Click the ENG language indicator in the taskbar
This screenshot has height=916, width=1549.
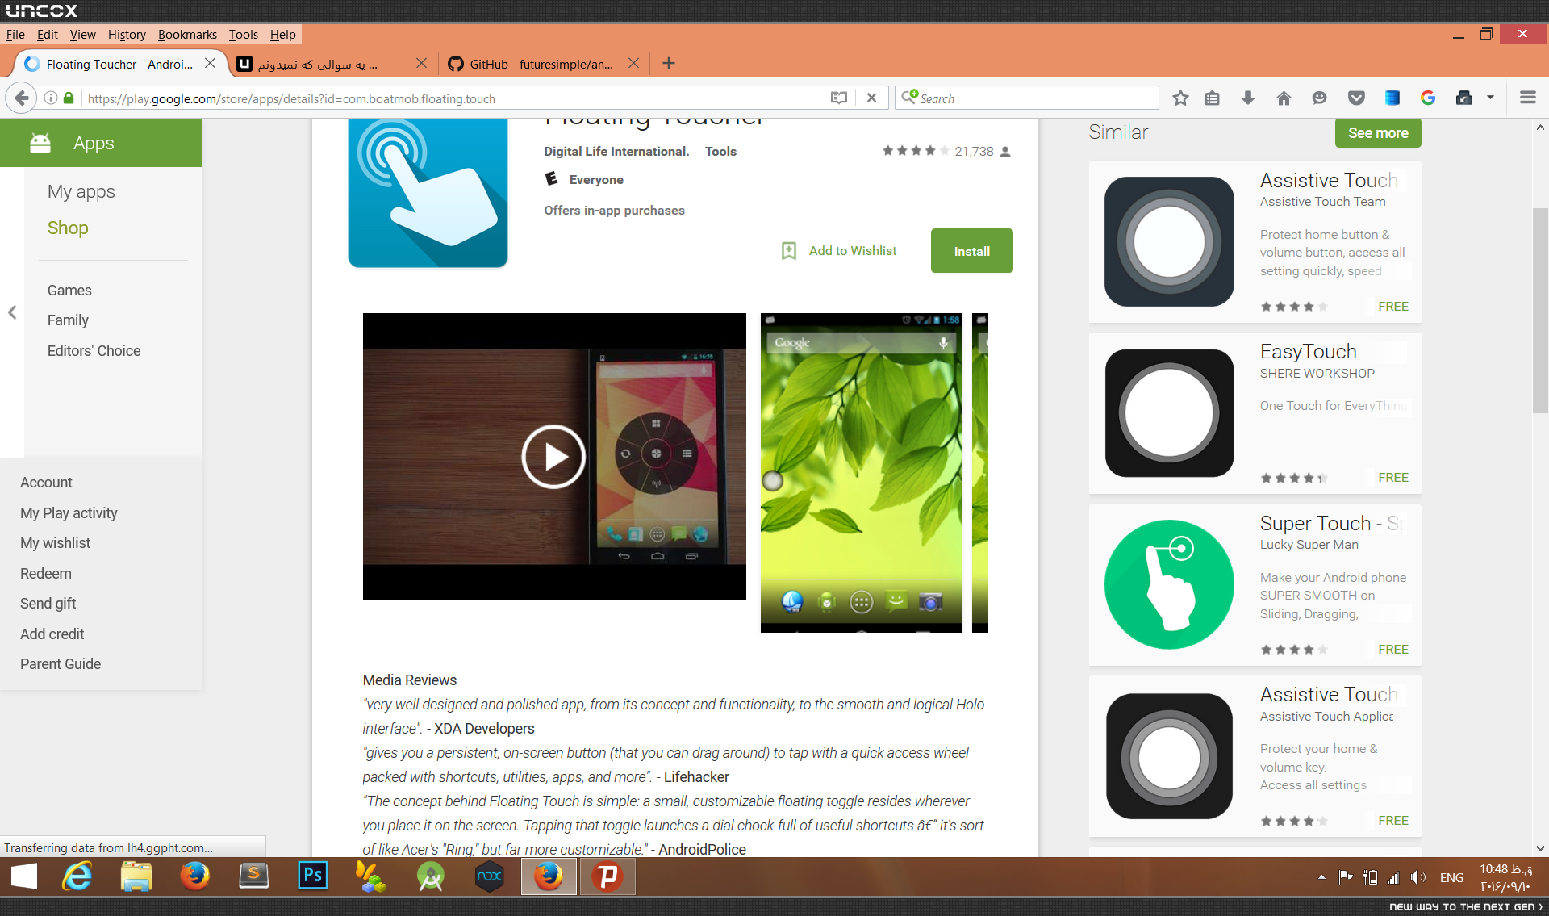[x=1451, y=877]
